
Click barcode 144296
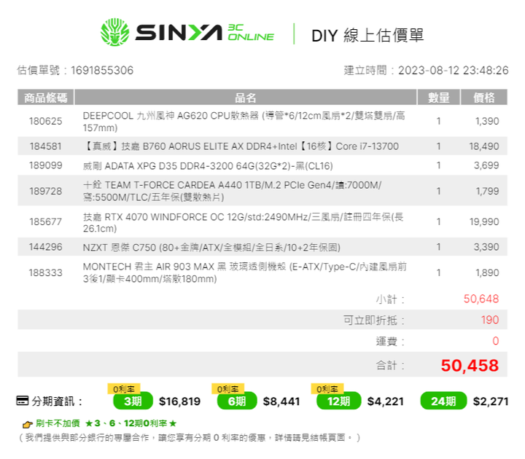pyautogui.click(x=45, y=247)
